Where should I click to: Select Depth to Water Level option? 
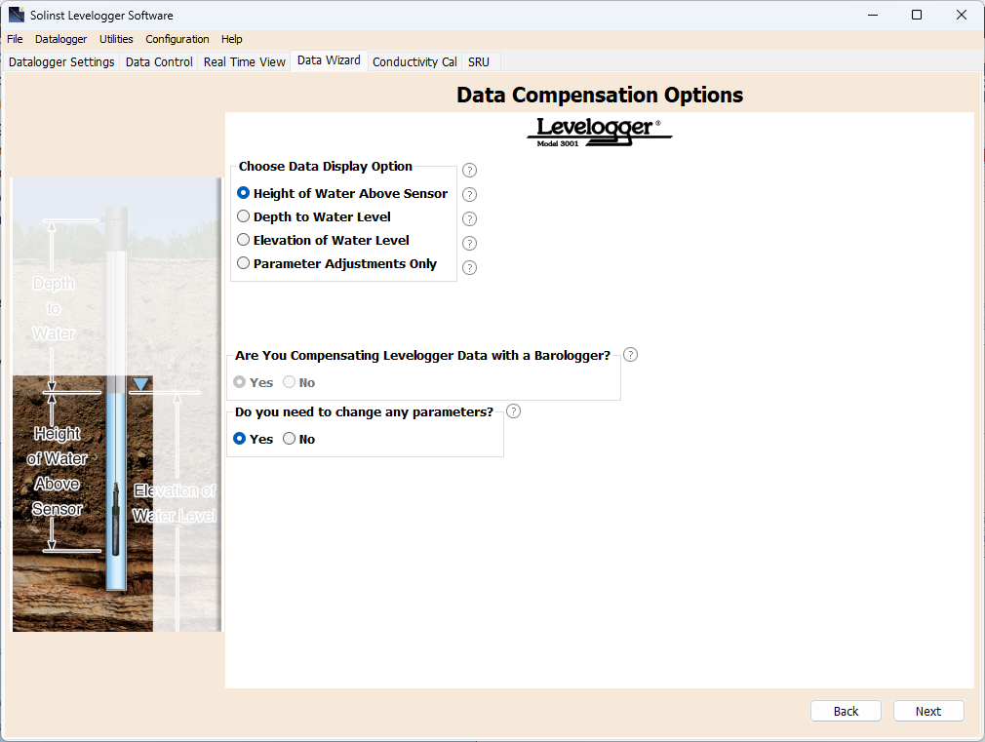pos(244,216)
